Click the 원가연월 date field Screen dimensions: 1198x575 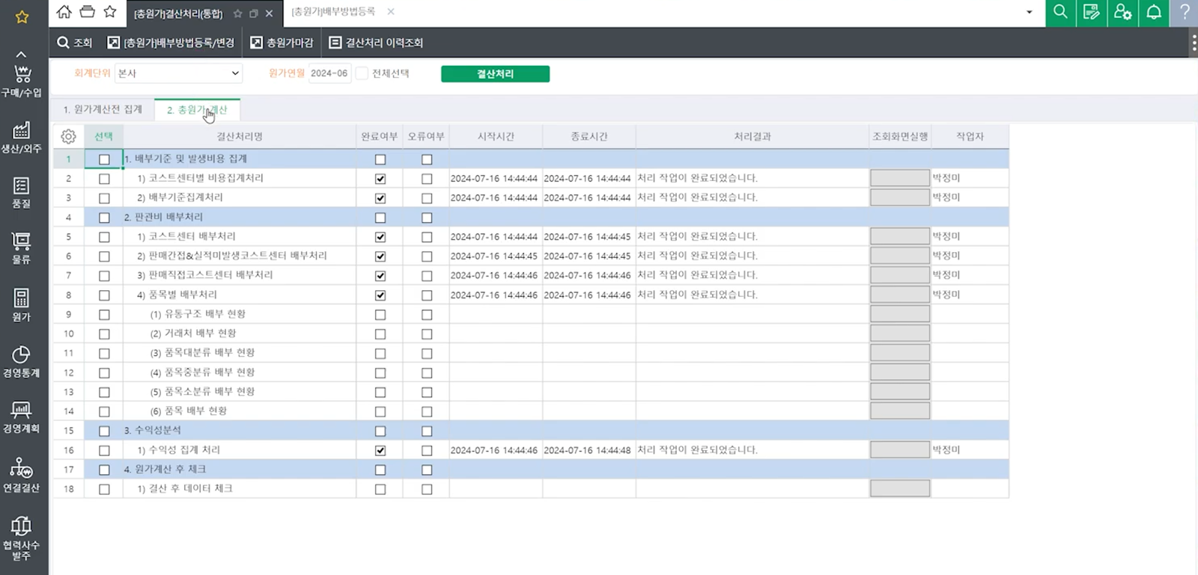[x=329, y=73]
